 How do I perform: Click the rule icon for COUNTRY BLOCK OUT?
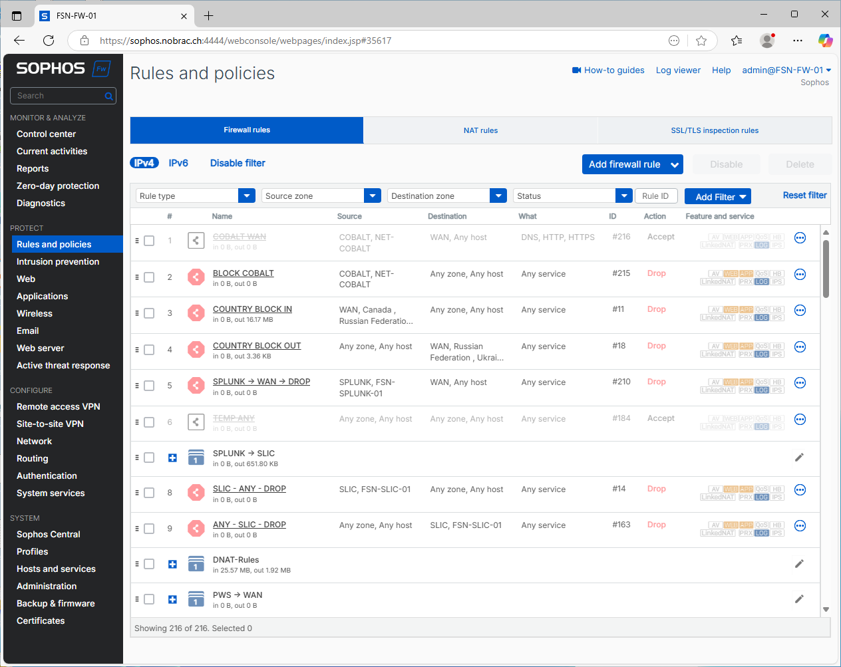(x=196, y=349)
